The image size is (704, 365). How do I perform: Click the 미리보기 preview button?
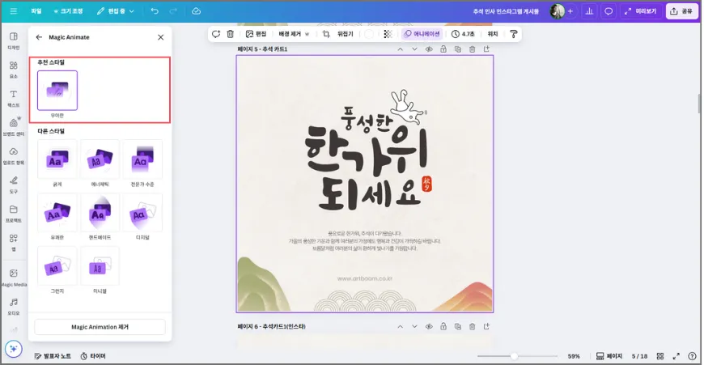[641, 11]
